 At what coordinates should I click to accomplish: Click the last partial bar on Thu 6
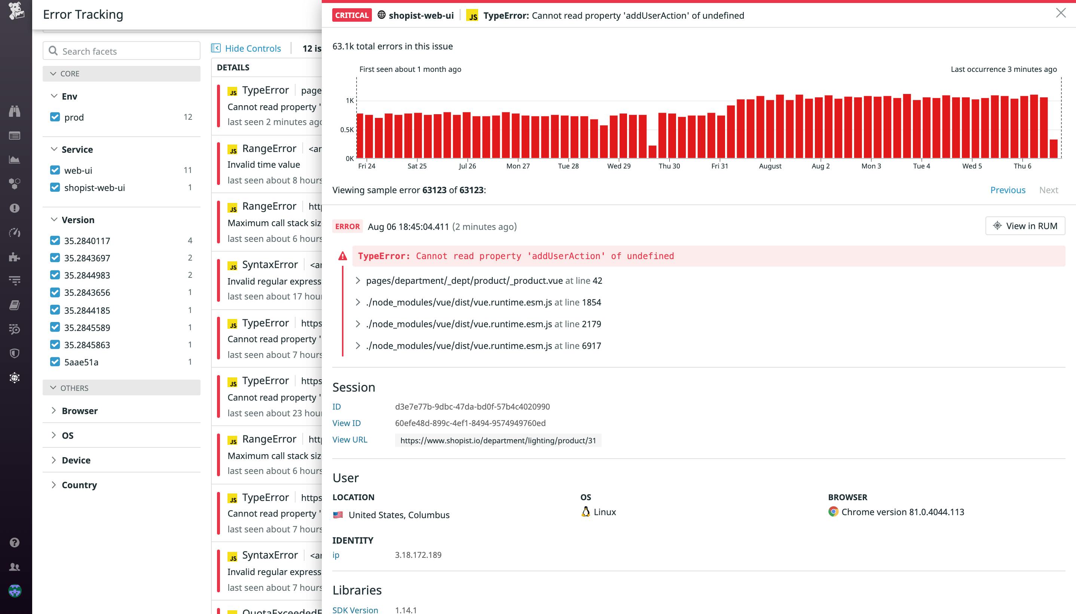point(1053,148)
